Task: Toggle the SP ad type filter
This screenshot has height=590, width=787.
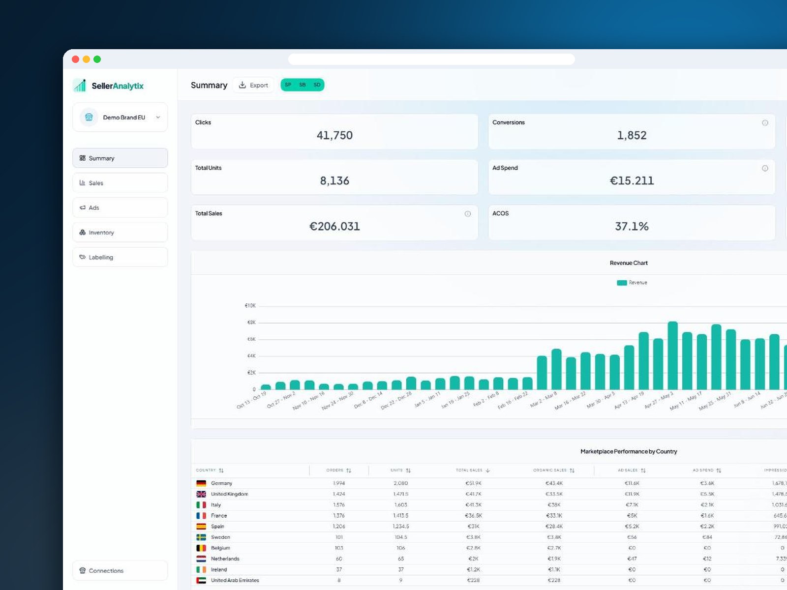Action: [x=288, y=85]
